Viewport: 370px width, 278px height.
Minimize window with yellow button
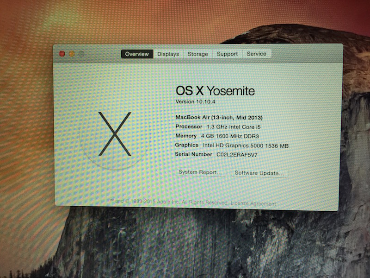pos(72,54)
